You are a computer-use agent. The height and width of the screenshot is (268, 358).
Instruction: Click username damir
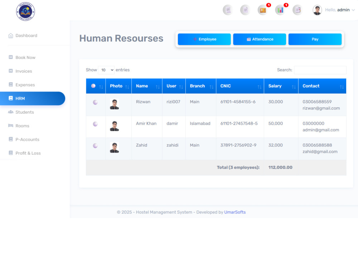click(x=172, y=124)
